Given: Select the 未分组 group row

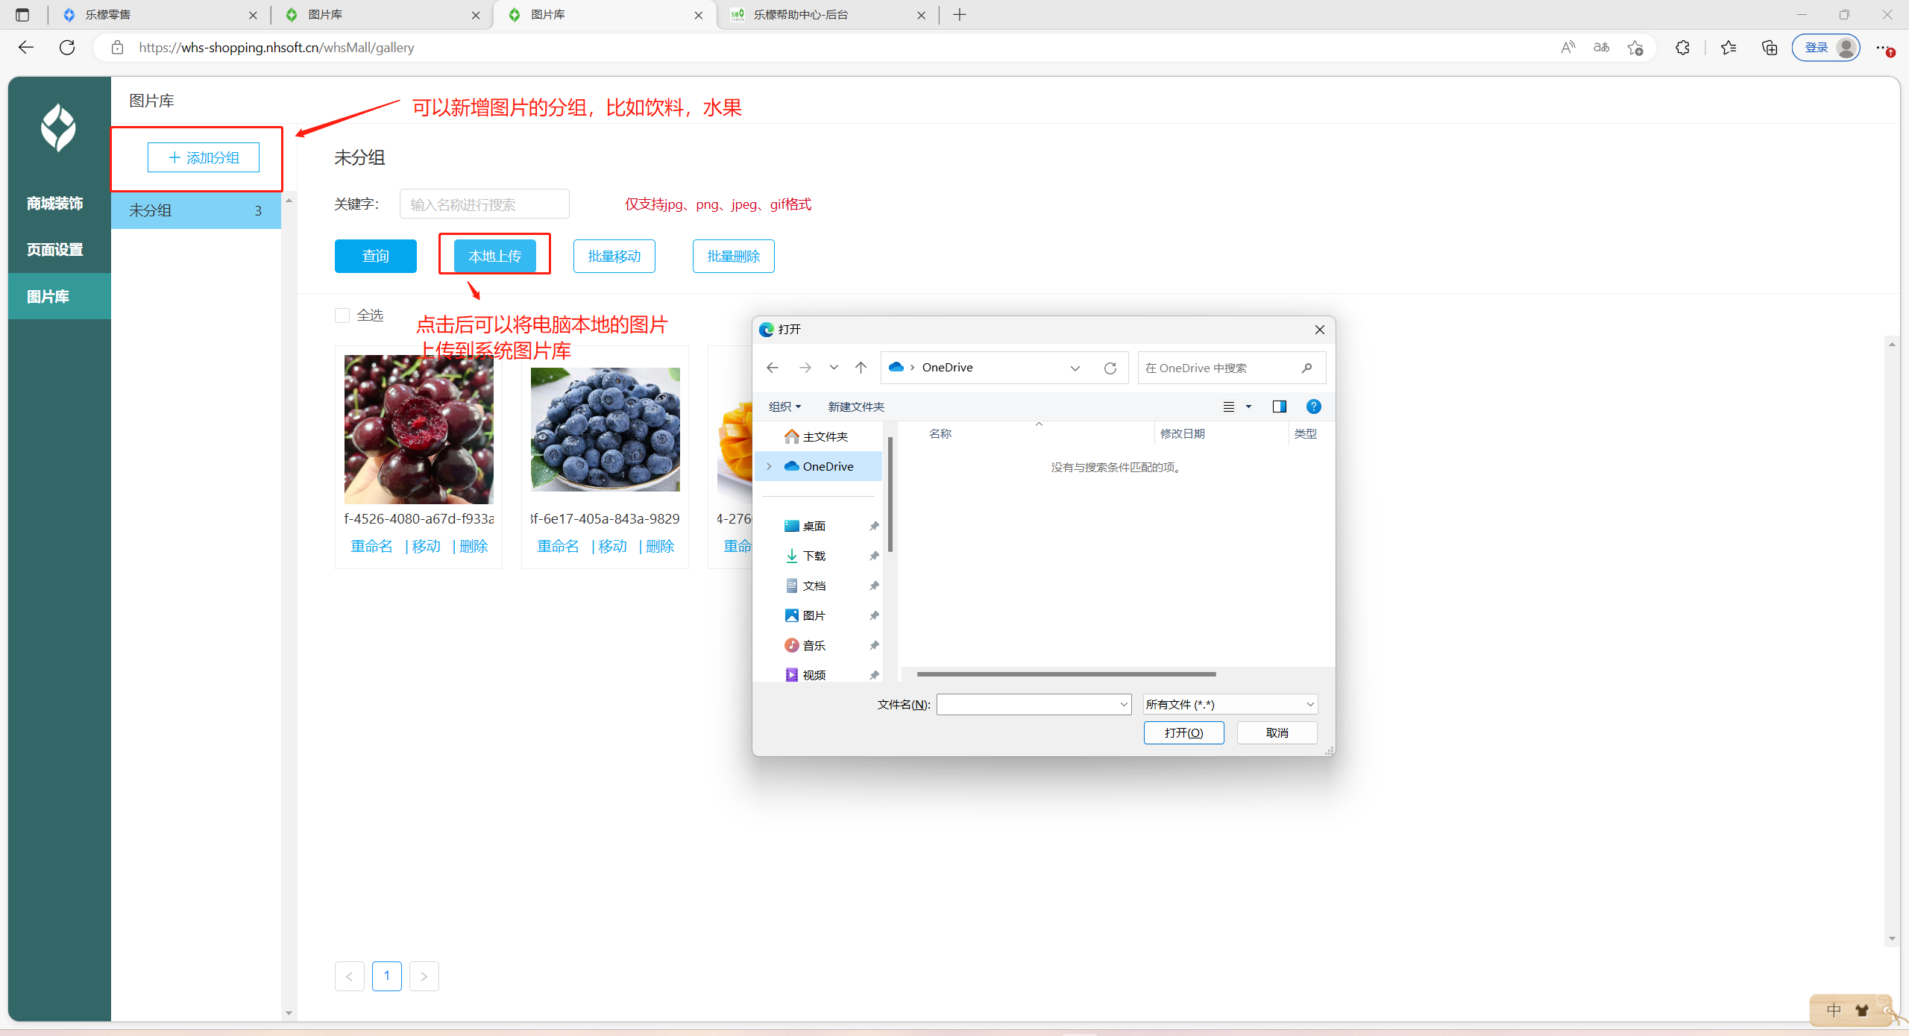Looking at the screenshot, I should (196, 210).
